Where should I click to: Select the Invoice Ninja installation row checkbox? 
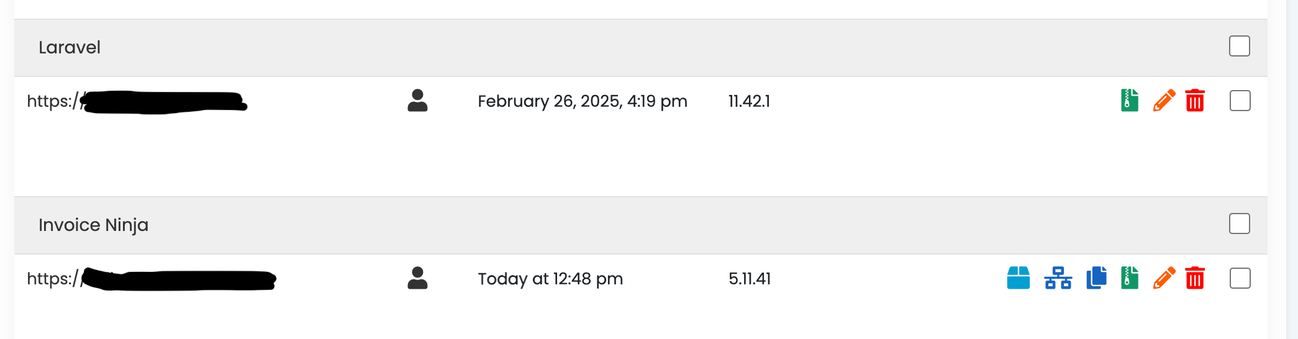(1240, 278)
